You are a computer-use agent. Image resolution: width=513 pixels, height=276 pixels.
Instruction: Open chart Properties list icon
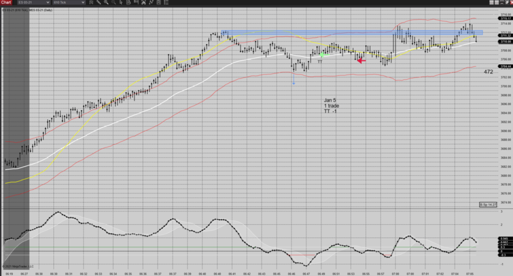coord(166,3)
